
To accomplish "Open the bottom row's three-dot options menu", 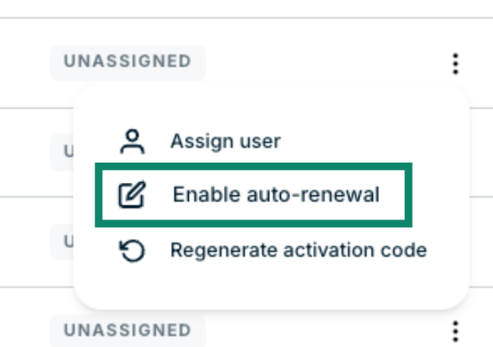I will (x=456, y=329).
